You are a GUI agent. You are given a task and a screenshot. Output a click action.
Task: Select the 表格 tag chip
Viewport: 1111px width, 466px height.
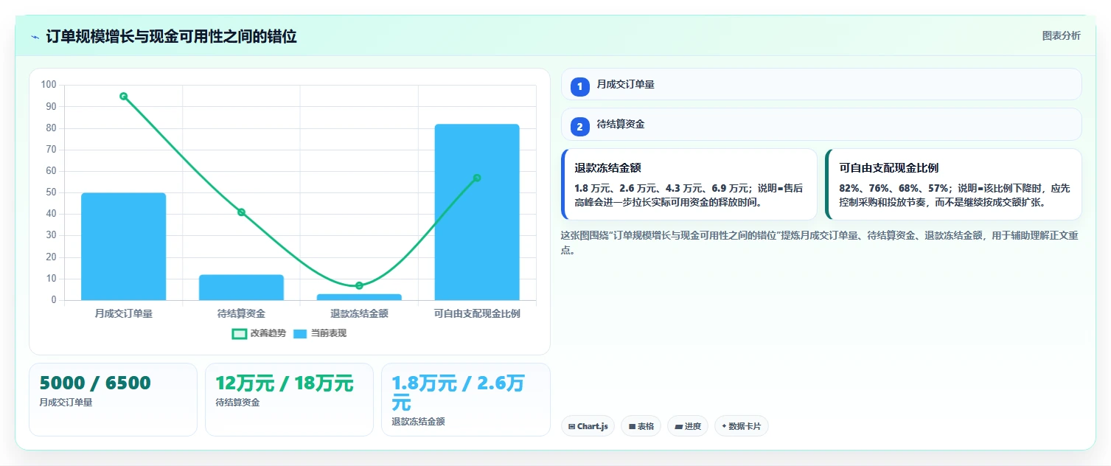641,426
